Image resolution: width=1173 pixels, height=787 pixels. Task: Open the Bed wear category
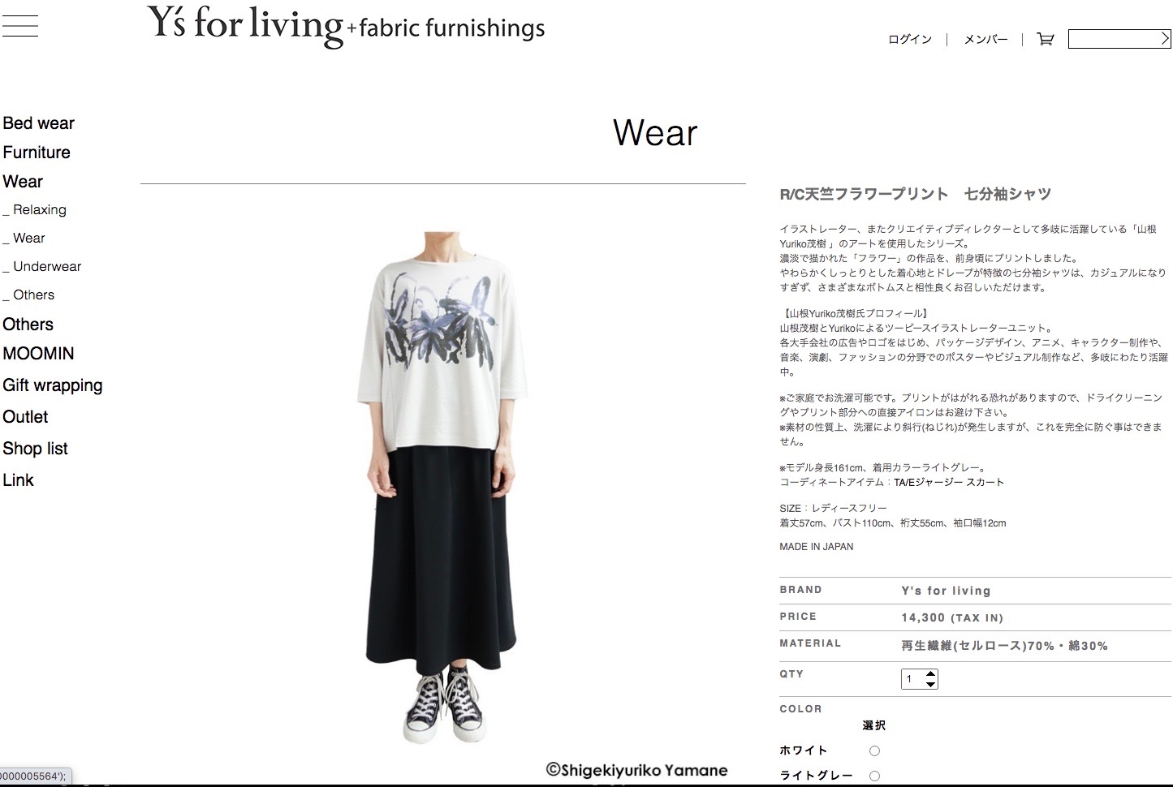click(x=38, y=123)
